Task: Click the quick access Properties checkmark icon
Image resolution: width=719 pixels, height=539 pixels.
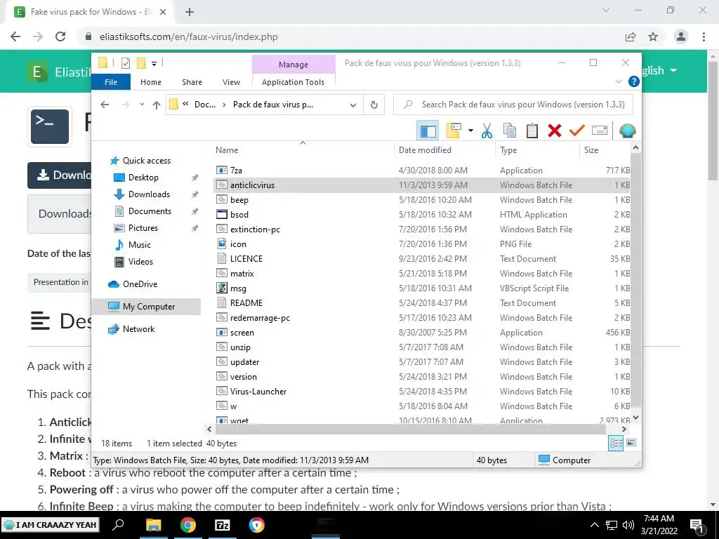Action: (125, 63)
